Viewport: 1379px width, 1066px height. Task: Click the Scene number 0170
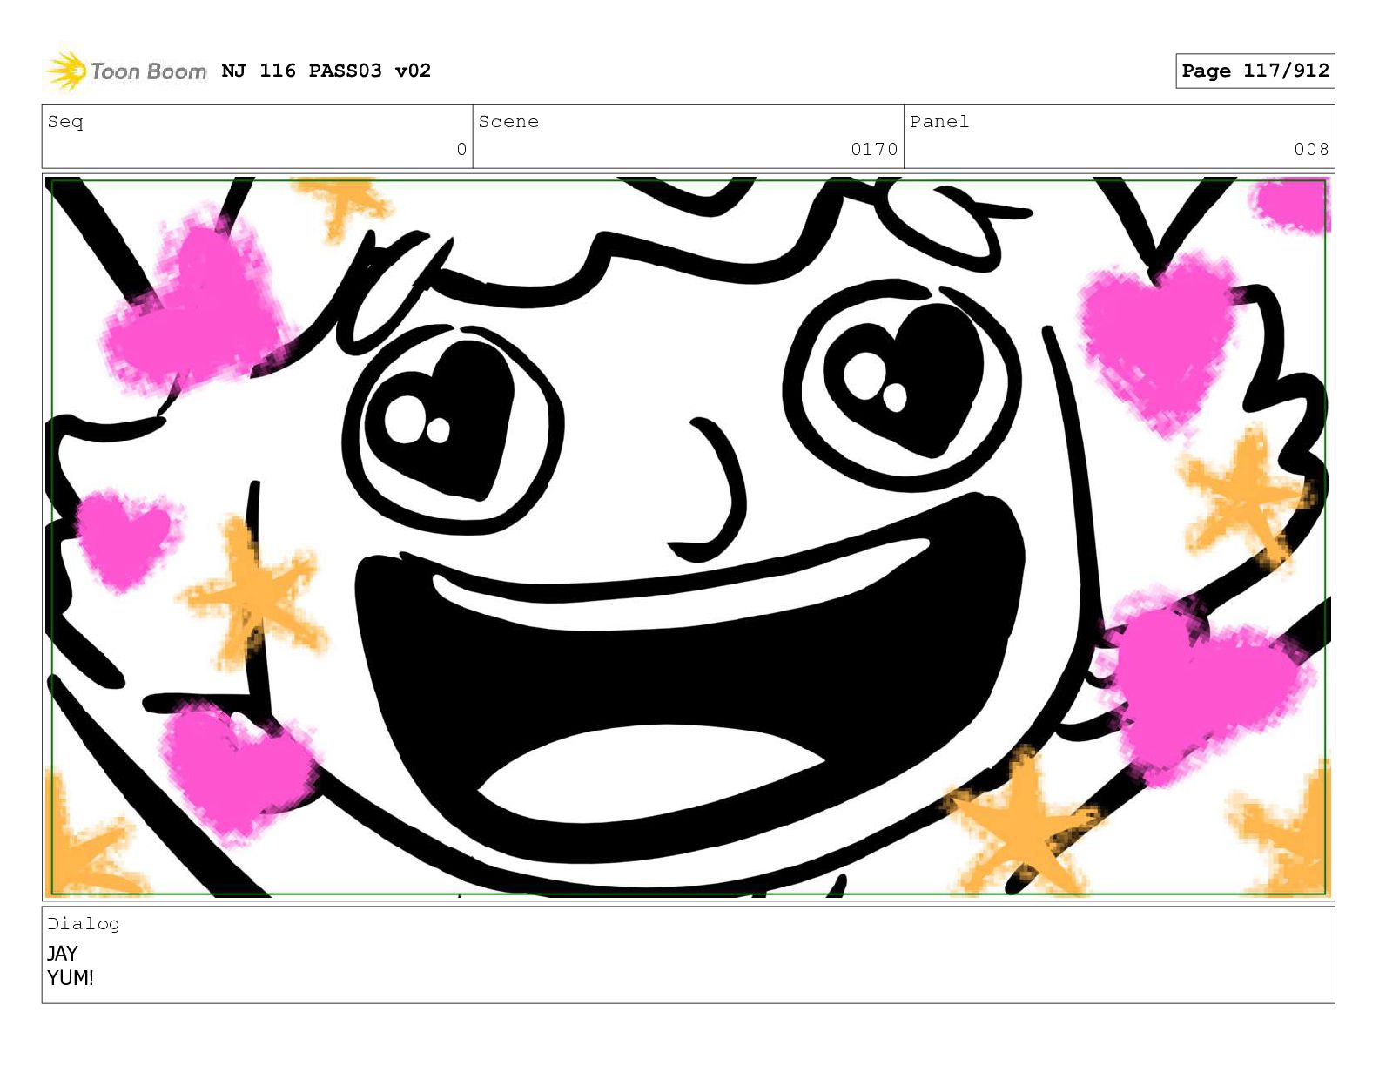click(x=874, y=150)
